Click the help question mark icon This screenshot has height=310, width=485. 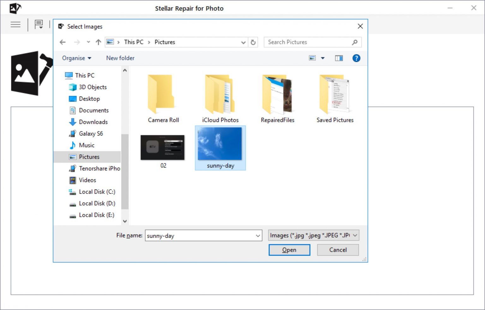[x=356, y=58]
